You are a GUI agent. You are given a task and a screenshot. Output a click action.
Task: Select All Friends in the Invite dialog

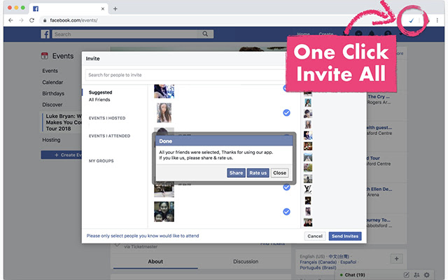click(x=99, y=99)
